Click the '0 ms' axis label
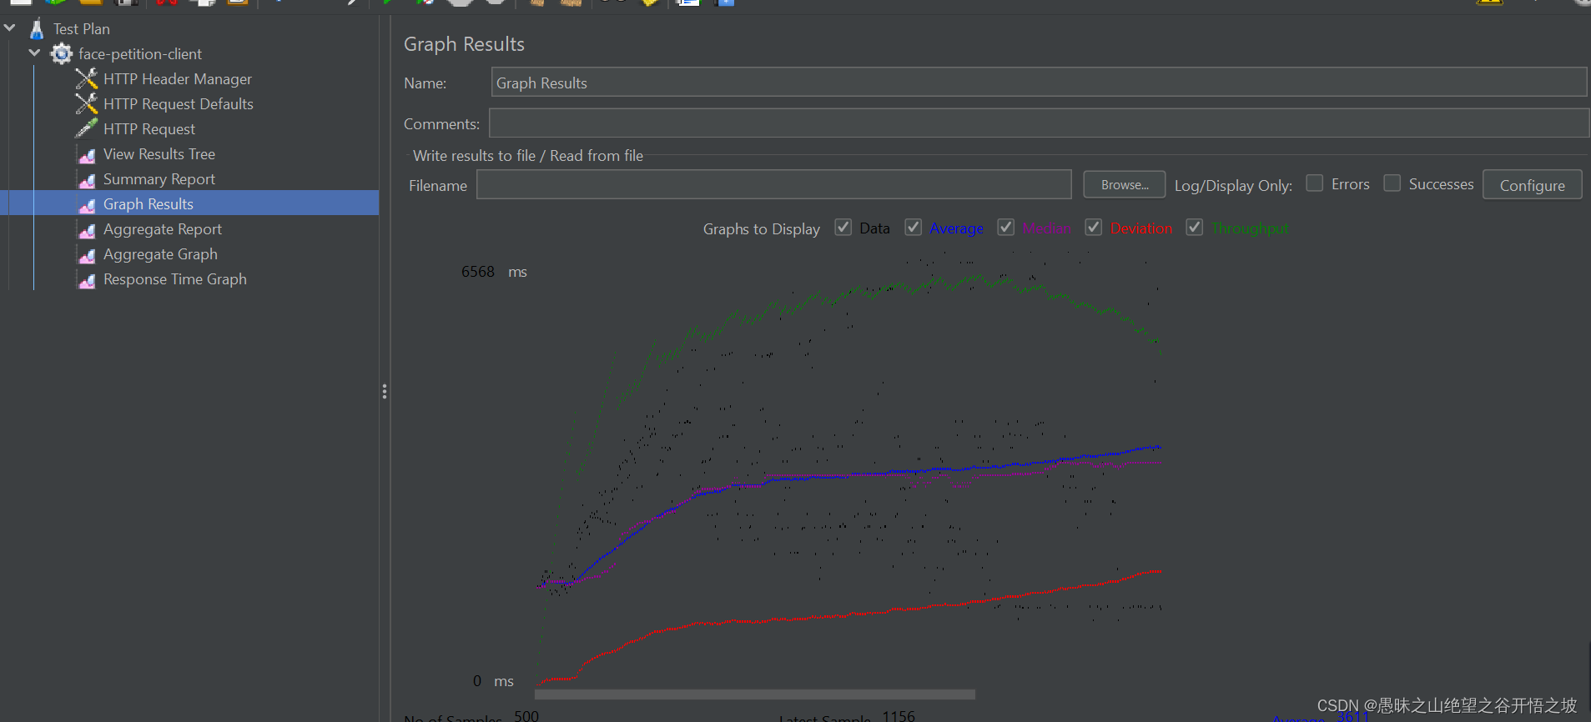The width and height of the screenshot is (1591, 722). point(493,681)
